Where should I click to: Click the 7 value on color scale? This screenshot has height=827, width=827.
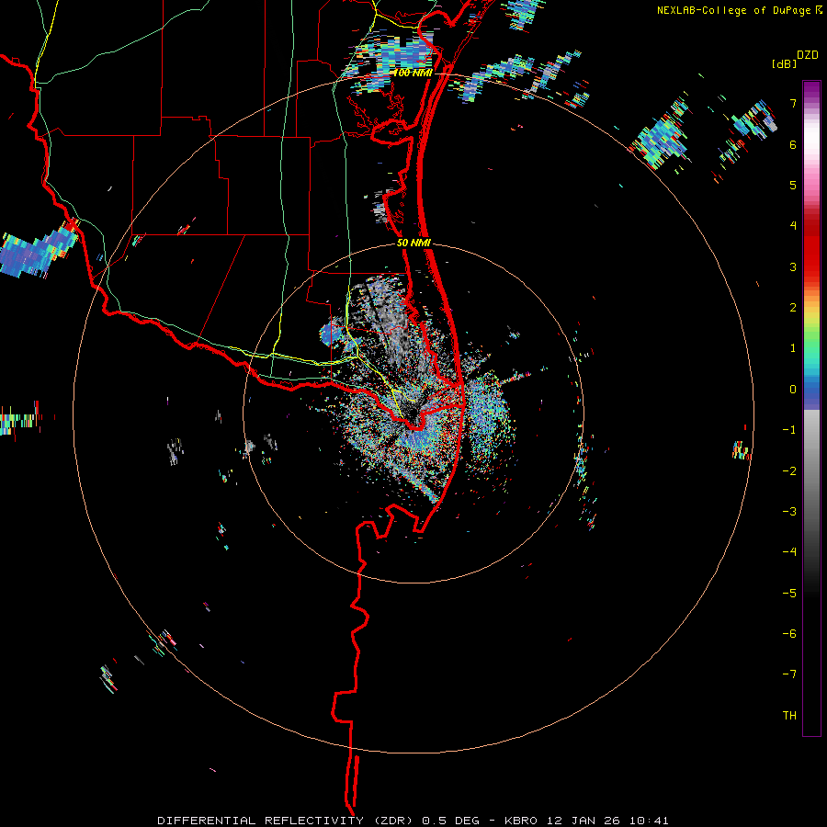point(793,103)
